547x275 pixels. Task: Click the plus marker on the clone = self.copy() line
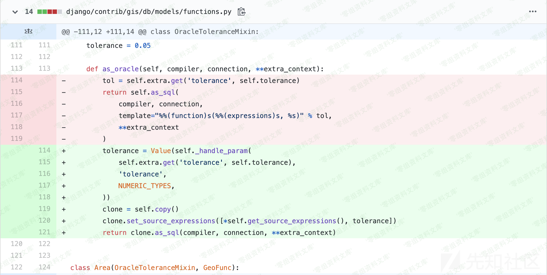point(64,209)
